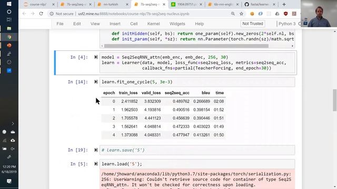Open the Help menu
Viewport: 337px width, 189px height.
[x=199, y=24]
